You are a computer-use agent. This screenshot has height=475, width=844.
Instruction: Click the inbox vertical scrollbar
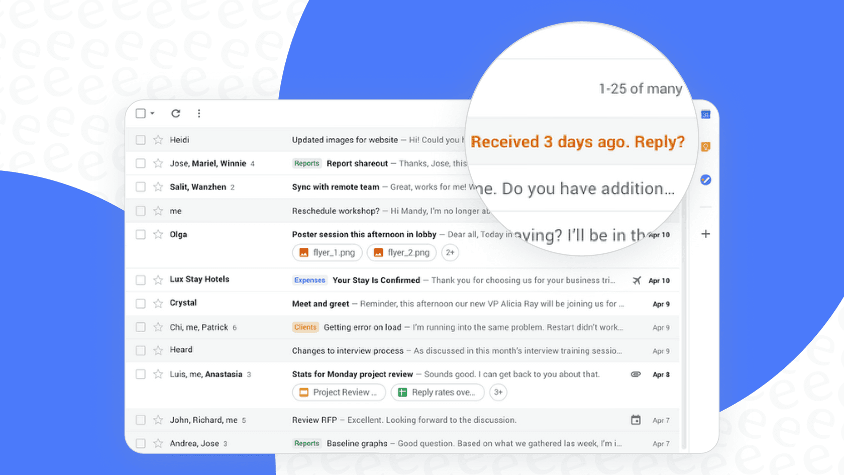(684, 327)
